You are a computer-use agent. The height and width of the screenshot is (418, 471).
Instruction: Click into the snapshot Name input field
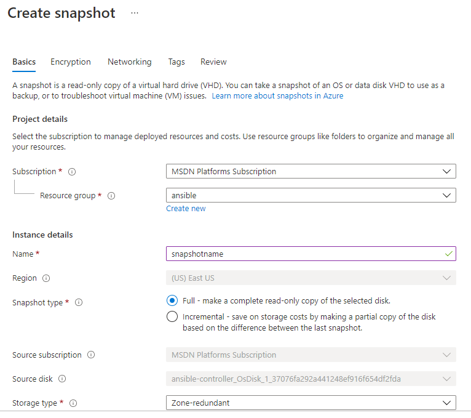[x=311, y=254]
